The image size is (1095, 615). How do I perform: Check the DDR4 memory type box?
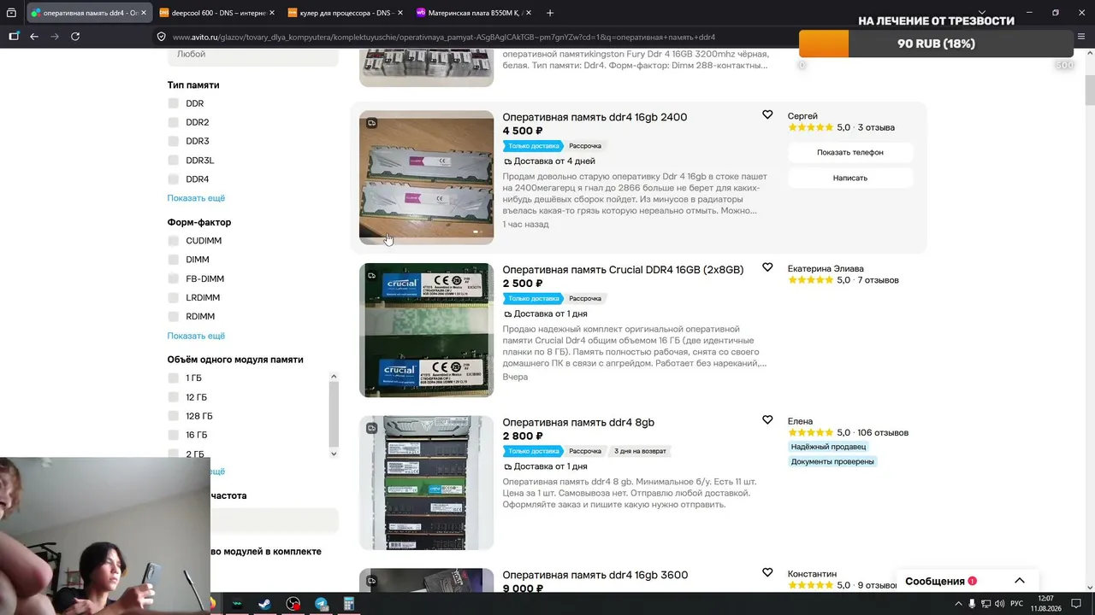click(x=174, y=179)
